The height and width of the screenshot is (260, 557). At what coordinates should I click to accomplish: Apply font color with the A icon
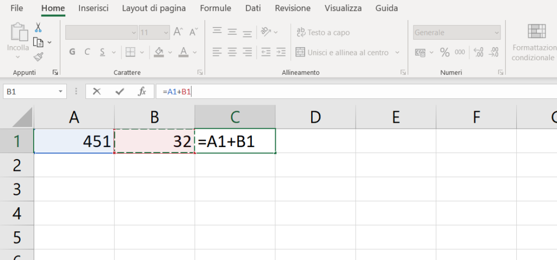tap(183, 53)
